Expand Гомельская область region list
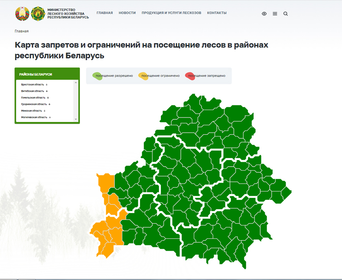 click(35, 98)
